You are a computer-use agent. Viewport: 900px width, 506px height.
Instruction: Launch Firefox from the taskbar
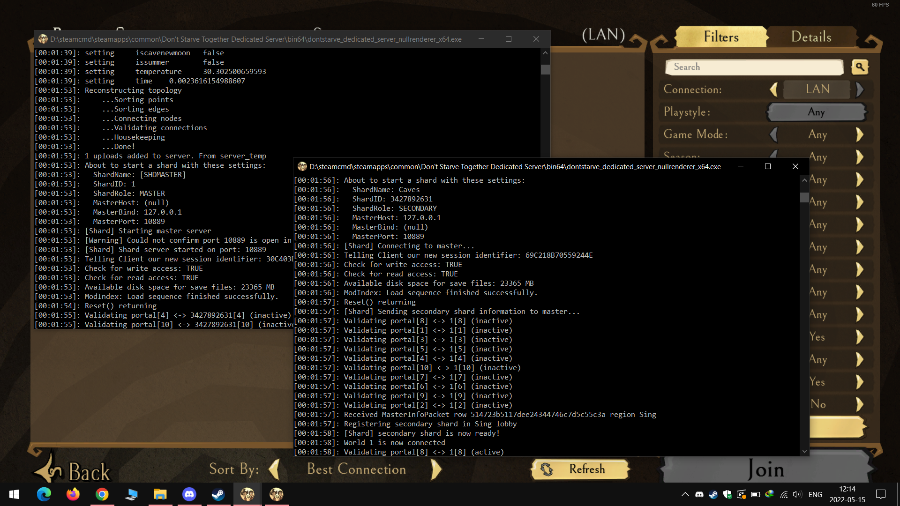click(x=73, y=494)
